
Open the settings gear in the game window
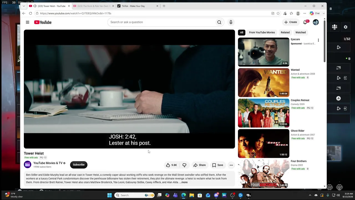point(346,27)
